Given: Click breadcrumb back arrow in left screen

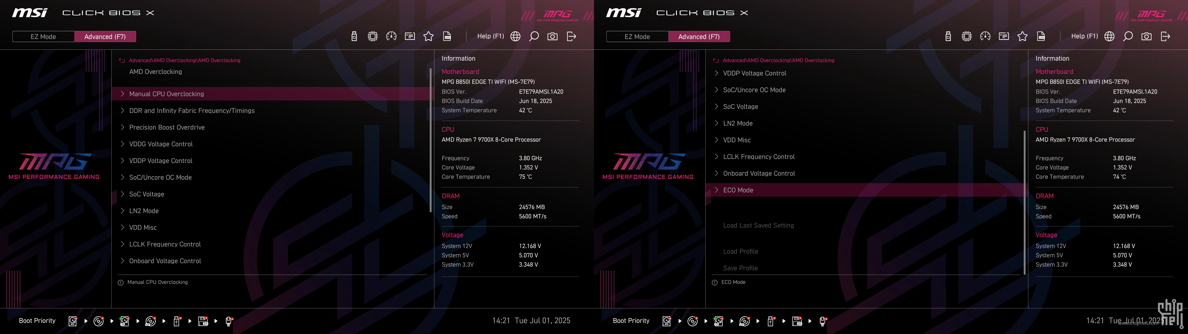Looking at the screenshot, I should (x=122, y=60).
